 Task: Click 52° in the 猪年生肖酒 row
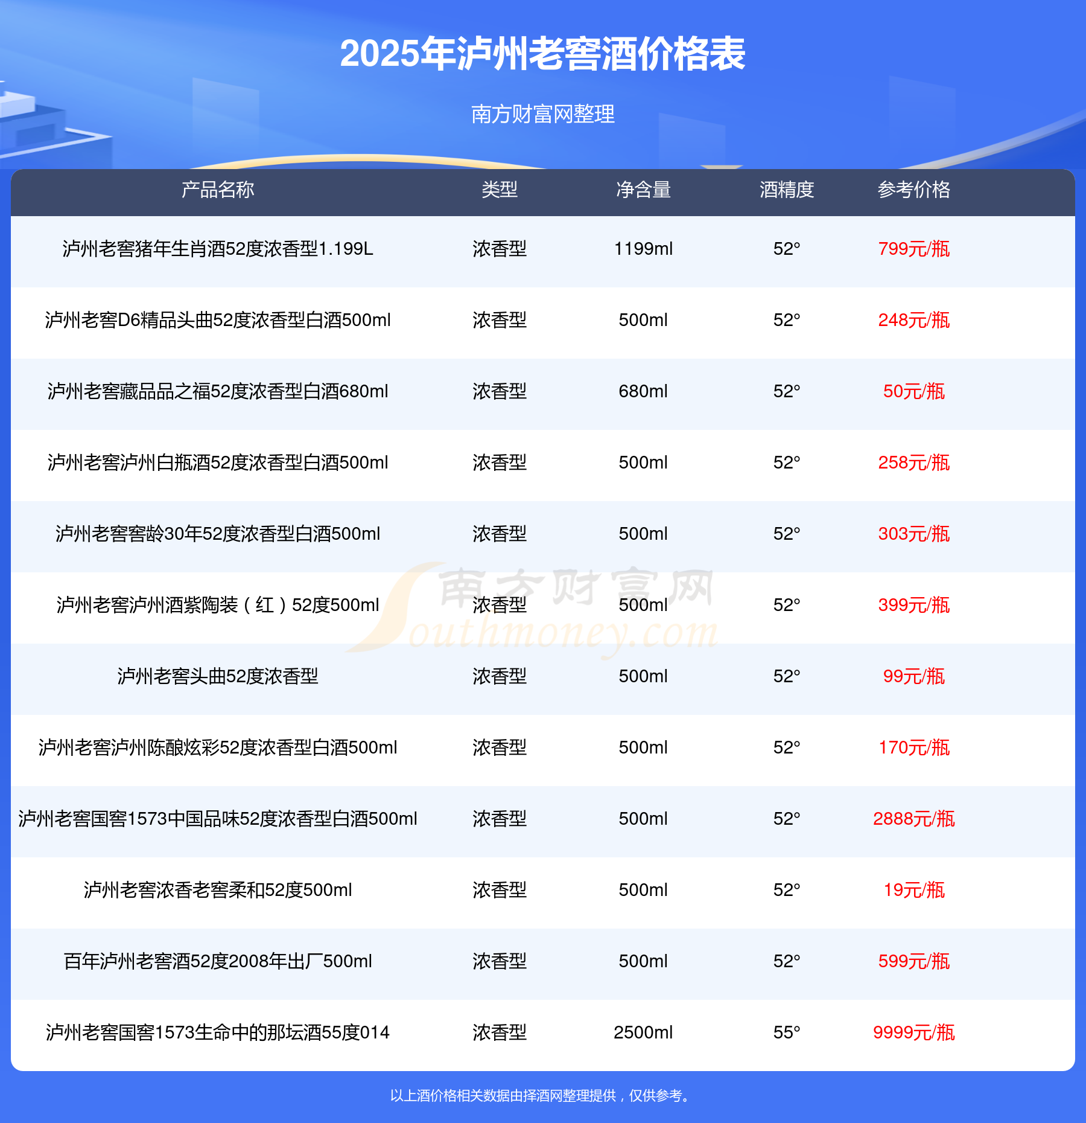(787, 249)
